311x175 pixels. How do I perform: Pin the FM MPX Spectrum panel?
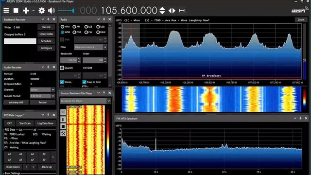300,118
